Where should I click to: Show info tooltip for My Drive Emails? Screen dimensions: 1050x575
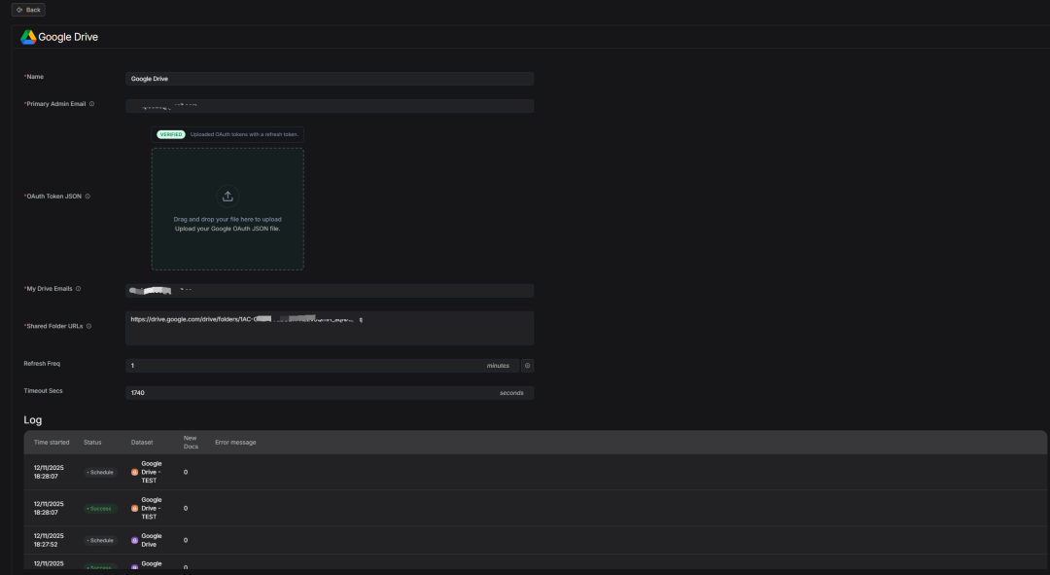click(x=78, y=289)
